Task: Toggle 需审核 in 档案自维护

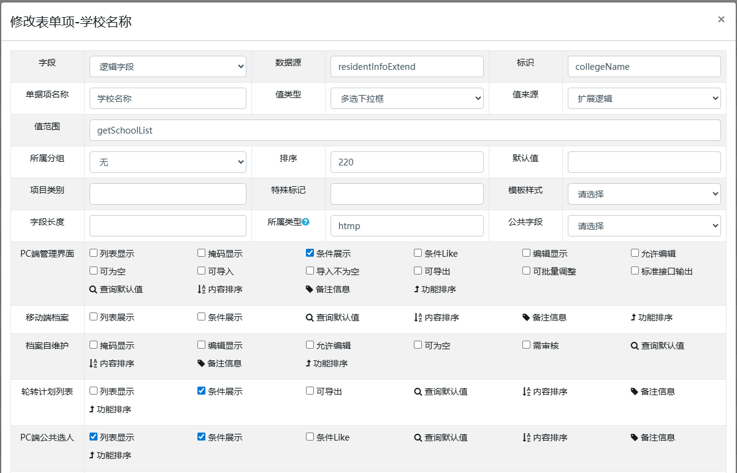Action: 526,345
